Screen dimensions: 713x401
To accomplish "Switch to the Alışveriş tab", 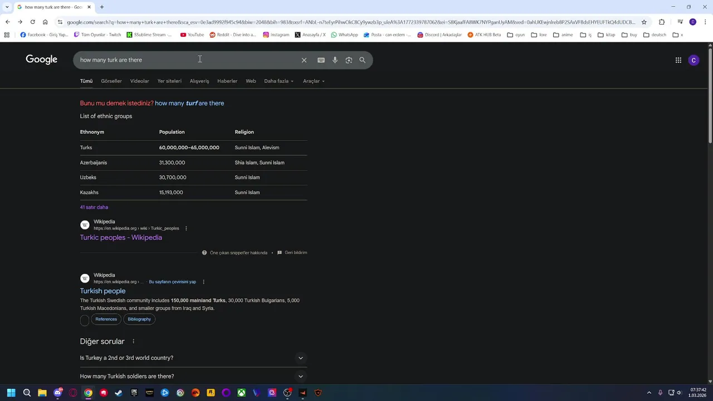I will [199, 81].
